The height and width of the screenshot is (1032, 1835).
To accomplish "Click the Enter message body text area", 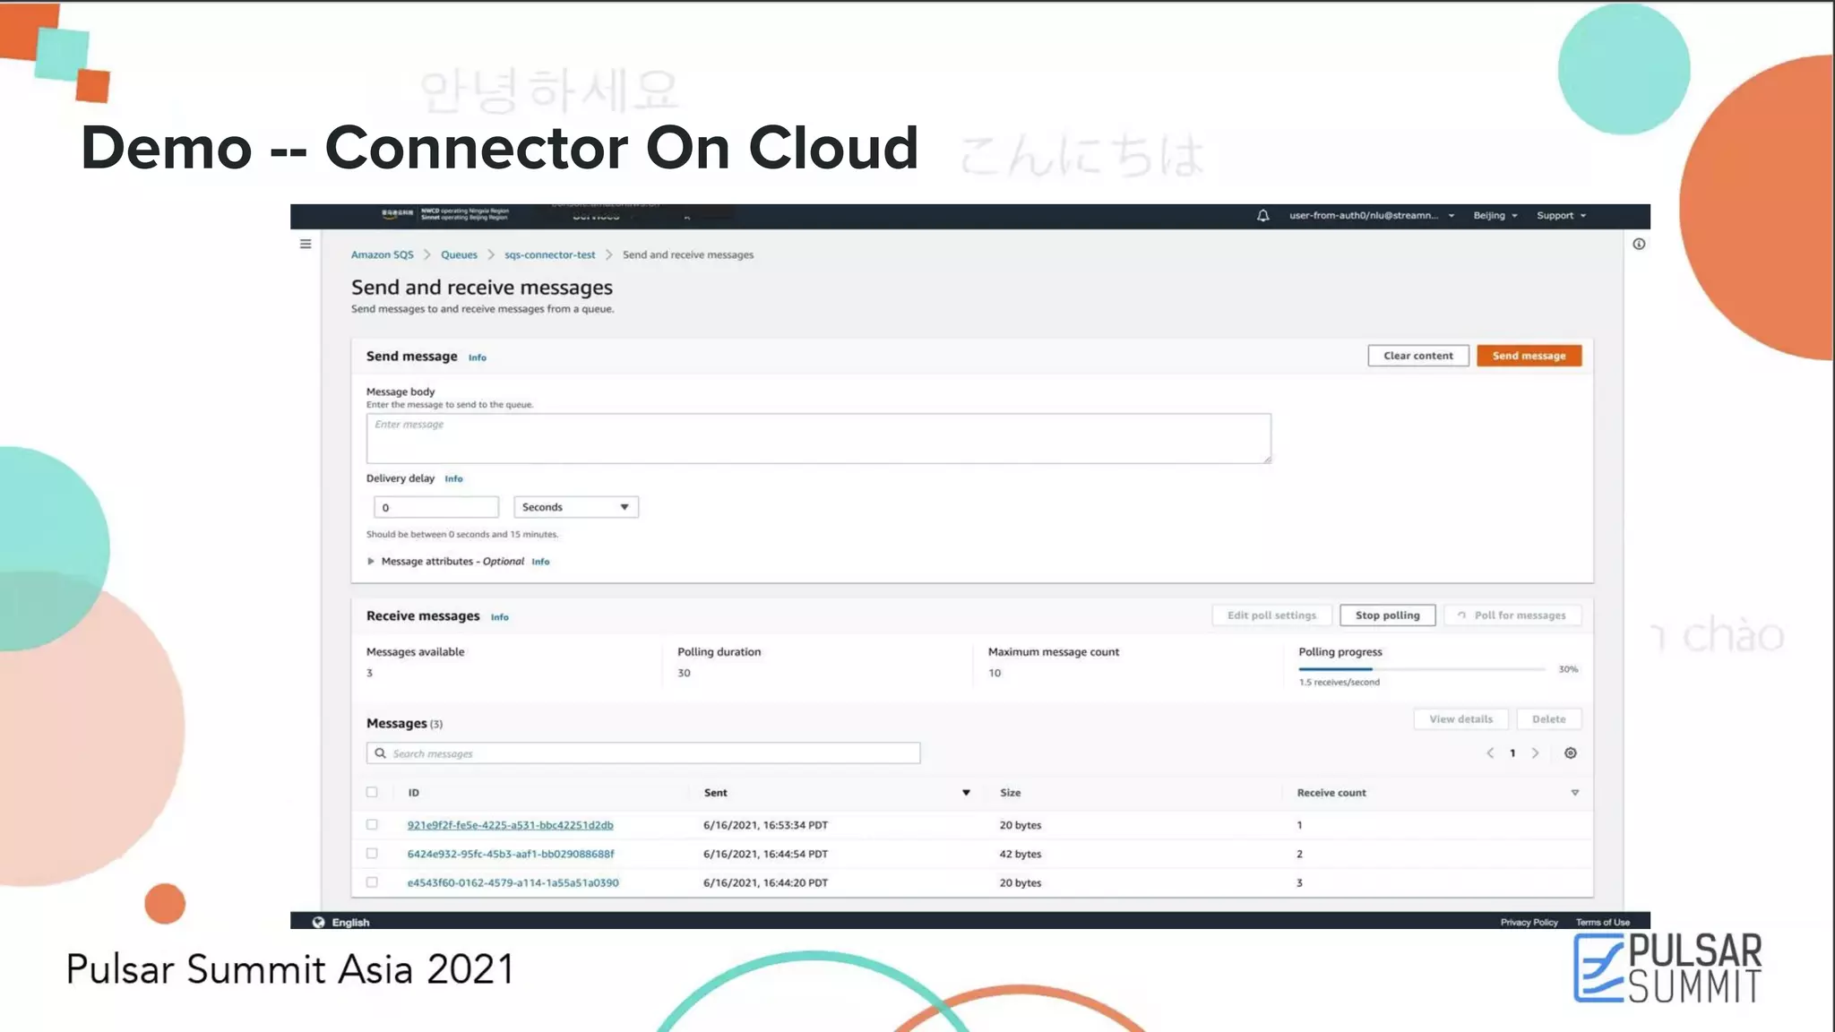I will pyautogui.click(x=817, y=438).
